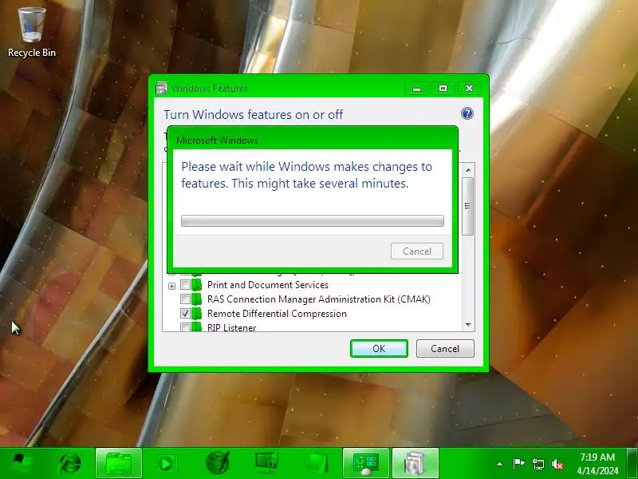Open Windows Media Player taskbar icon
This screenshot has width=638, height=479.
coord(166,464)
